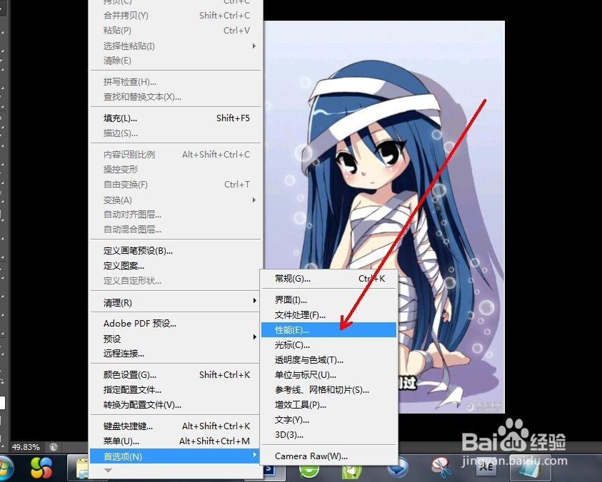Click the 49.83% zoom level field

(26, 447)
